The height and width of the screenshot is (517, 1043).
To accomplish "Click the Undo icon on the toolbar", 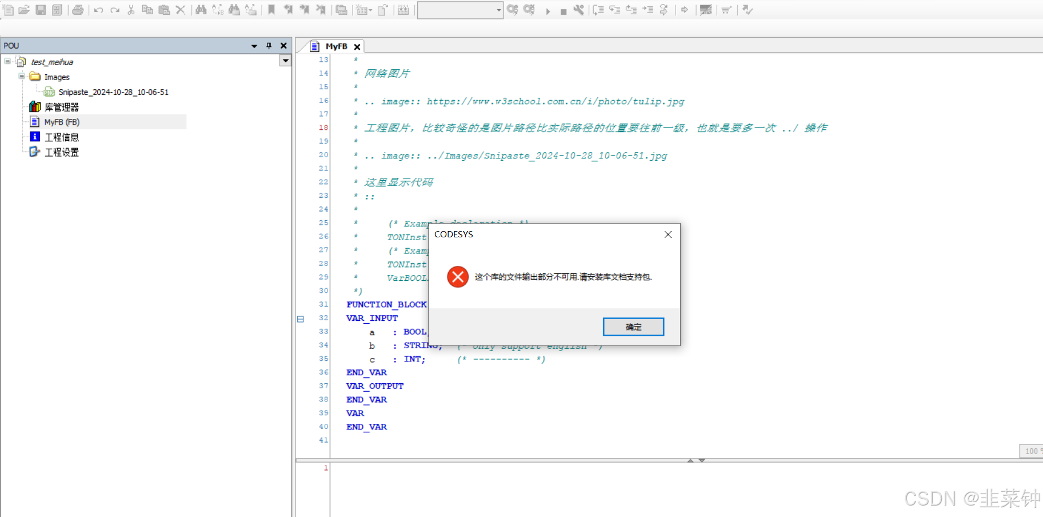I will click(98, 10).
